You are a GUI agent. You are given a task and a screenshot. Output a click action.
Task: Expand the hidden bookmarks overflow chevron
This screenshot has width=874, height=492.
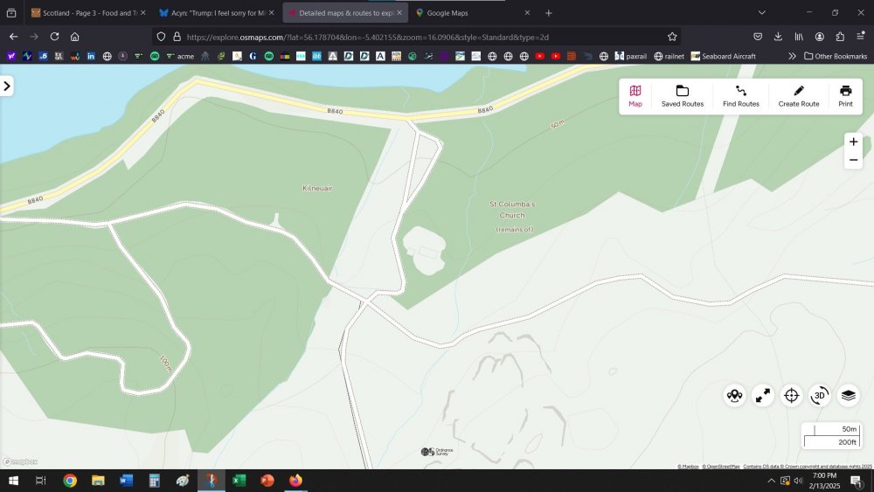tap(792, 56)
